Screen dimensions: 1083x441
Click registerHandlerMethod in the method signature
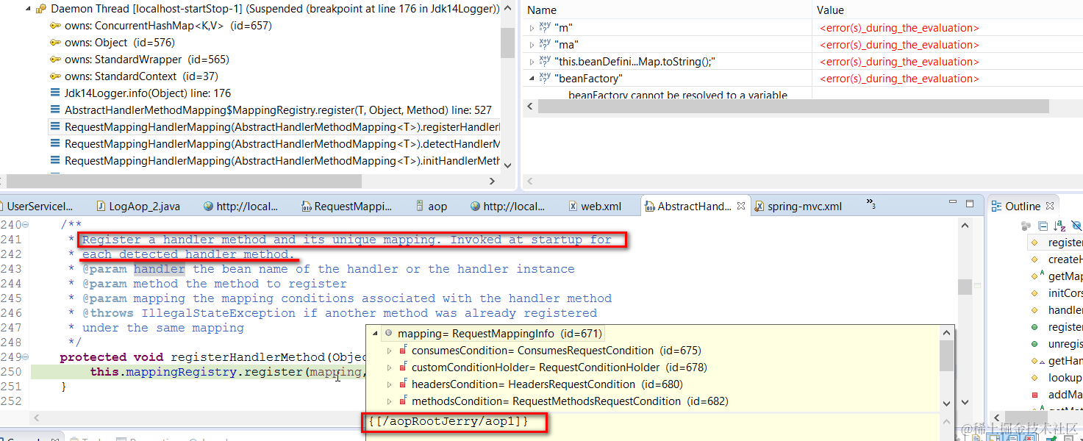click(x=248, y=357)
